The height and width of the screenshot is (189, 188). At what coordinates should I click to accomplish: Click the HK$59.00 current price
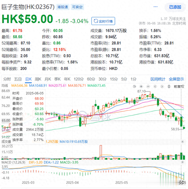click(x=27, y=19)
